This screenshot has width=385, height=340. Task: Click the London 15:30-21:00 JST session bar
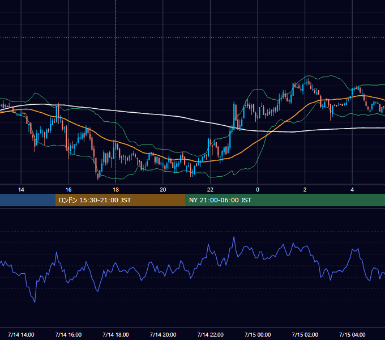click(x=120, y=200)
